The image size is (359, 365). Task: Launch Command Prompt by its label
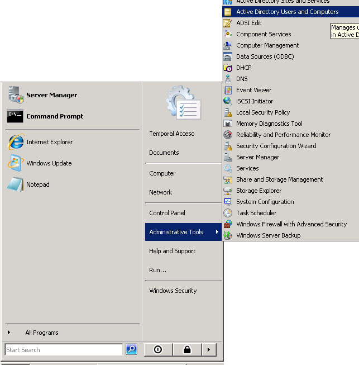click(x=55, y=116)
